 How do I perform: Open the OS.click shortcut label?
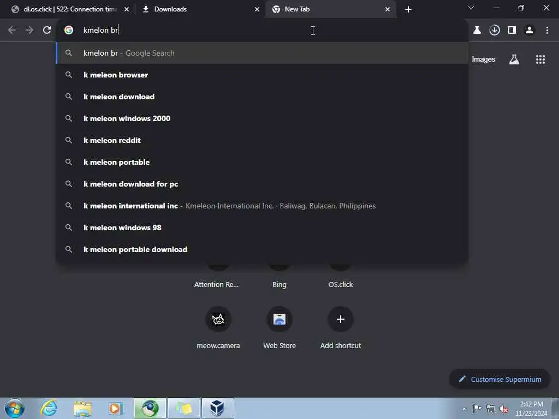coord(341,285)
